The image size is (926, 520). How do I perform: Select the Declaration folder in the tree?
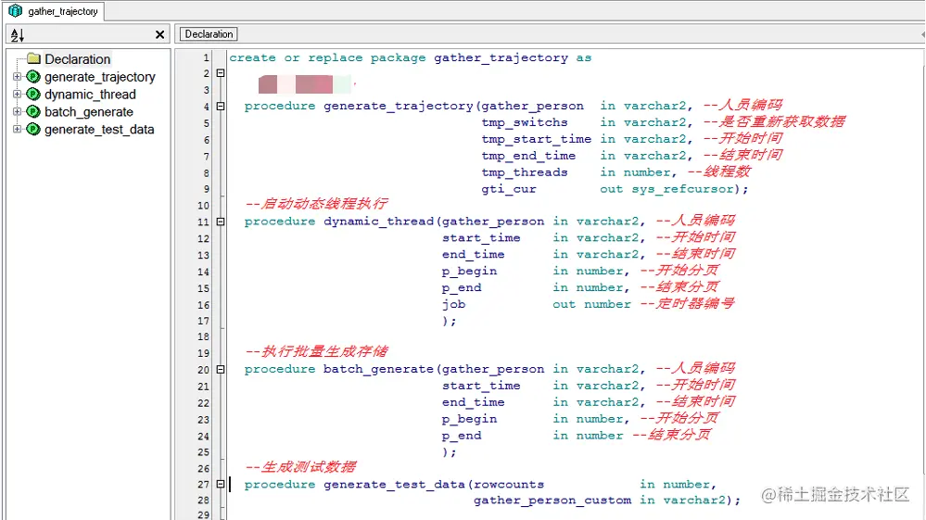coord(77,59)
